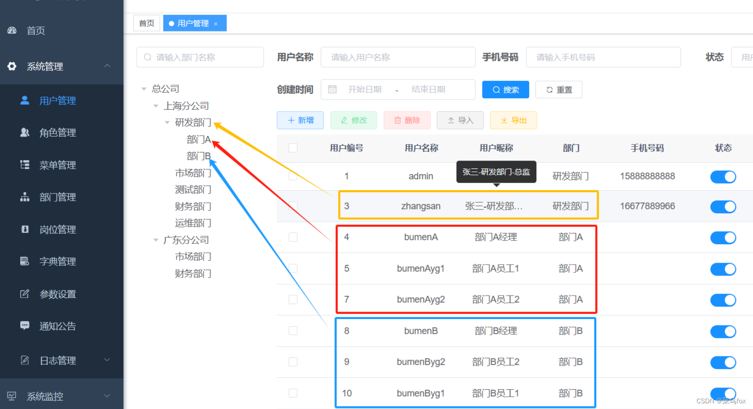Click the people icon beside 角色管理
Screen dimensions: 753x409
(25, 132)
